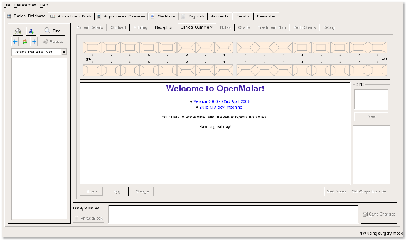This screenshot has width=406, height=240.
Task: Select upper right tooth 6 in chart
Action: [130, 47]
